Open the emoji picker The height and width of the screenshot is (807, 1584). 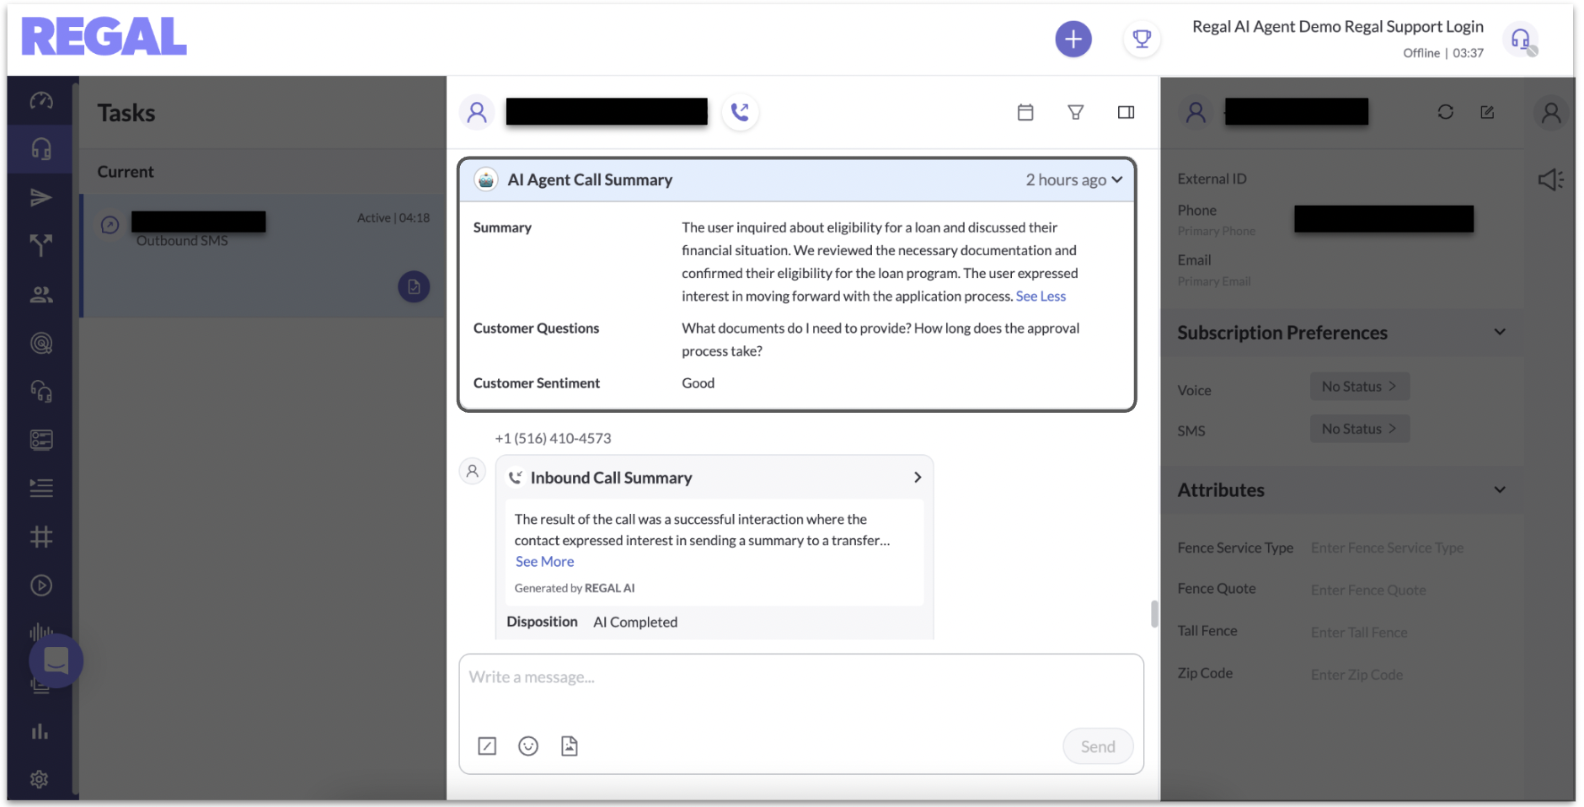click(528, 746)
